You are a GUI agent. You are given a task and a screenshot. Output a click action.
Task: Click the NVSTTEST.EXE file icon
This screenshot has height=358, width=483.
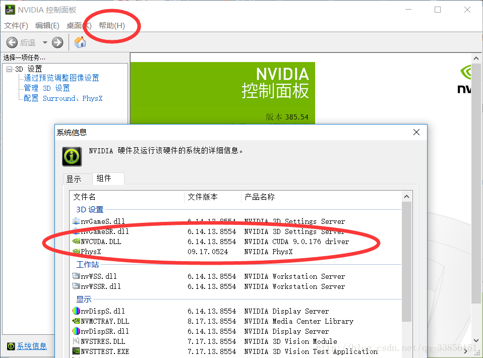[76, 351]
